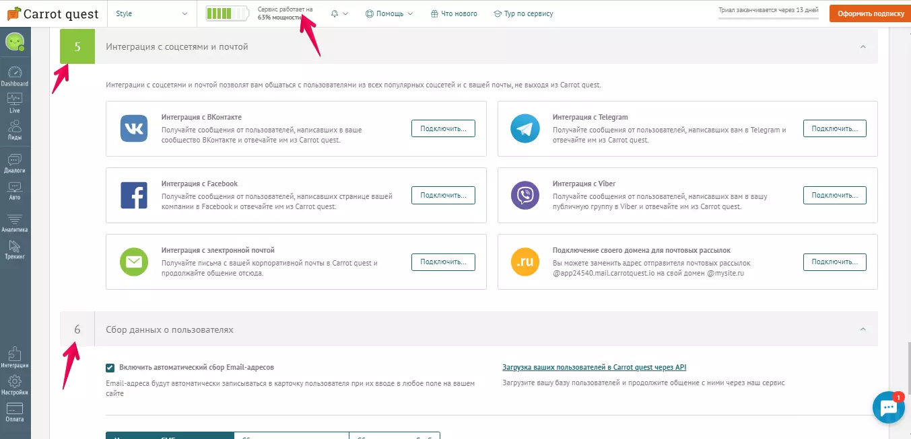
Task: Click the Carrot quest logo
Action: pyautogui.click(x=53, y=13)
